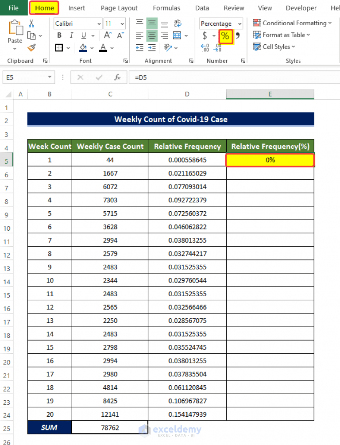The height and width of the screenshot is (445, 340).
Task: Switch to the View tab
Action: pyautogui.click(x=265, y=8)
